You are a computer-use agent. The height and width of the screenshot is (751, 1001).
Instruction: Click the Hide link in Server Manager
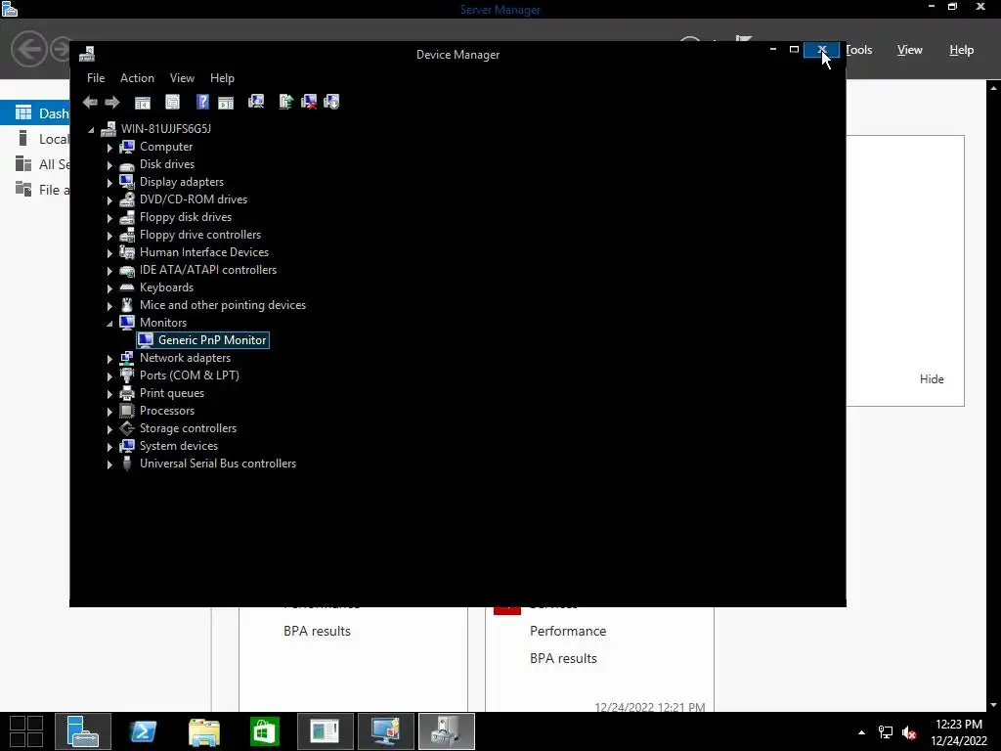[932, 379]
